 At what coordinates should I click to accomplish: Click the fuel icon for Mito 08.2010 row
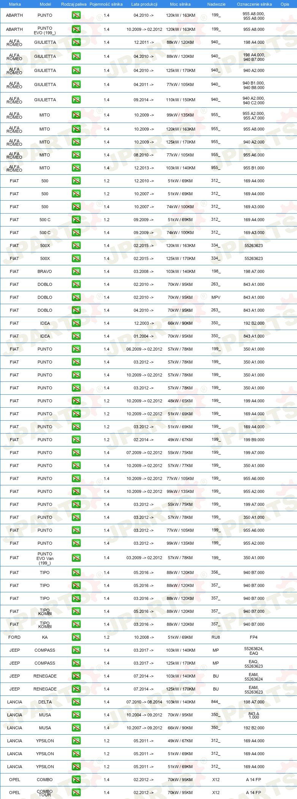[x=76, y=155]
